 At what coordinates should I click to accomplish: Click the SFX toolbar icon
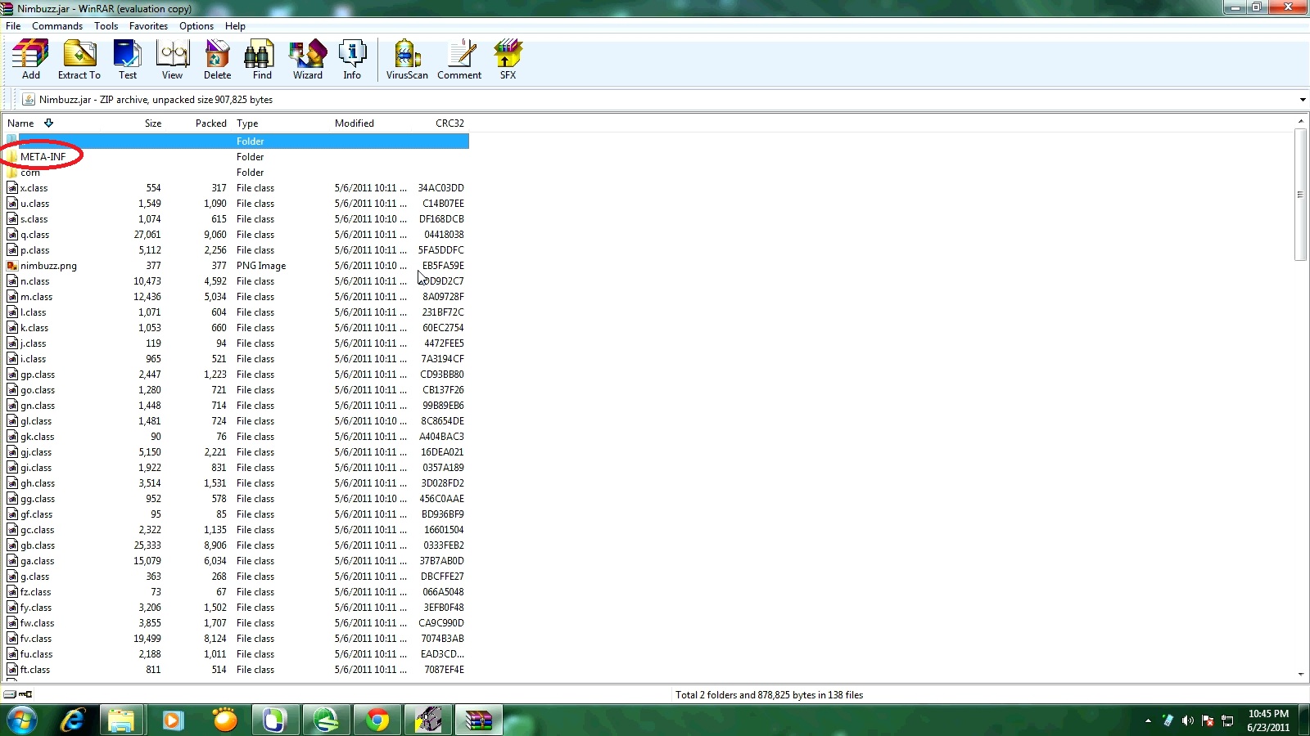[508, 59]
